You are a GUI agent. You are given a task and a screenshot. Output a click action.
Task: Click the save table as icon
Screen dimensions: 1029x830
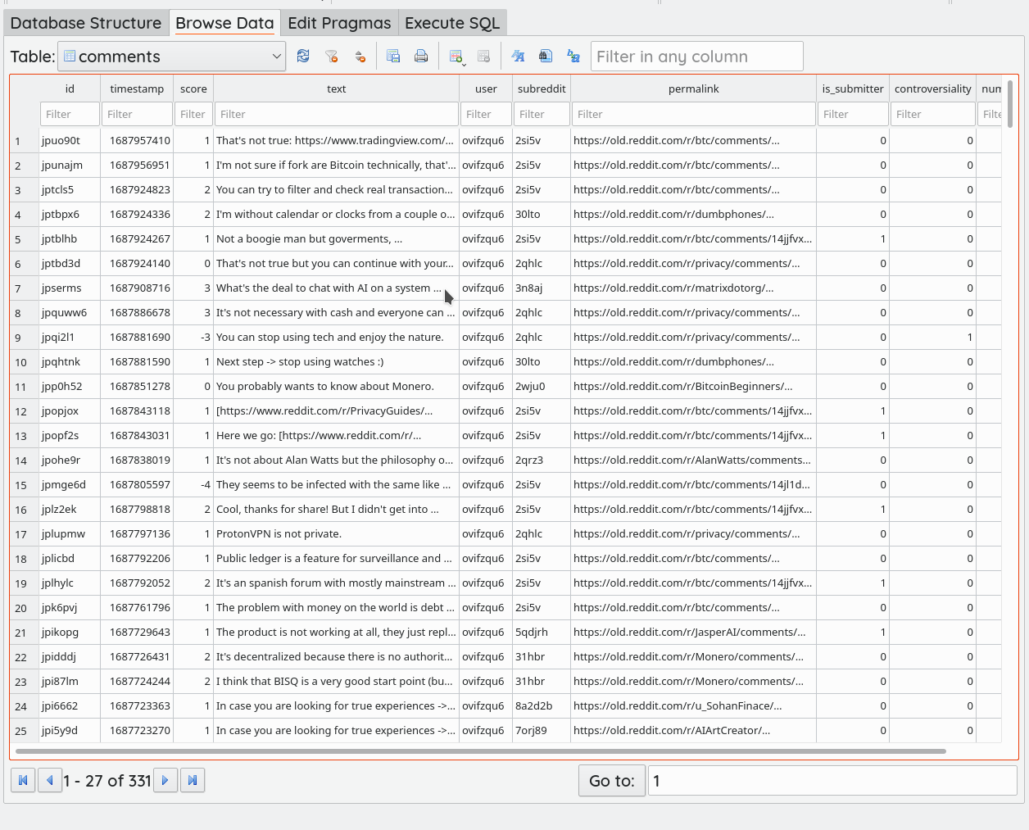click(x=393, y=57)
